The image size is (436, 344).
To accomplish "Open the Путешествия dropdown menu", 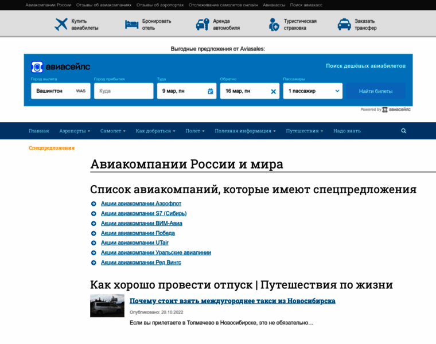I will (x=304, y=131).
